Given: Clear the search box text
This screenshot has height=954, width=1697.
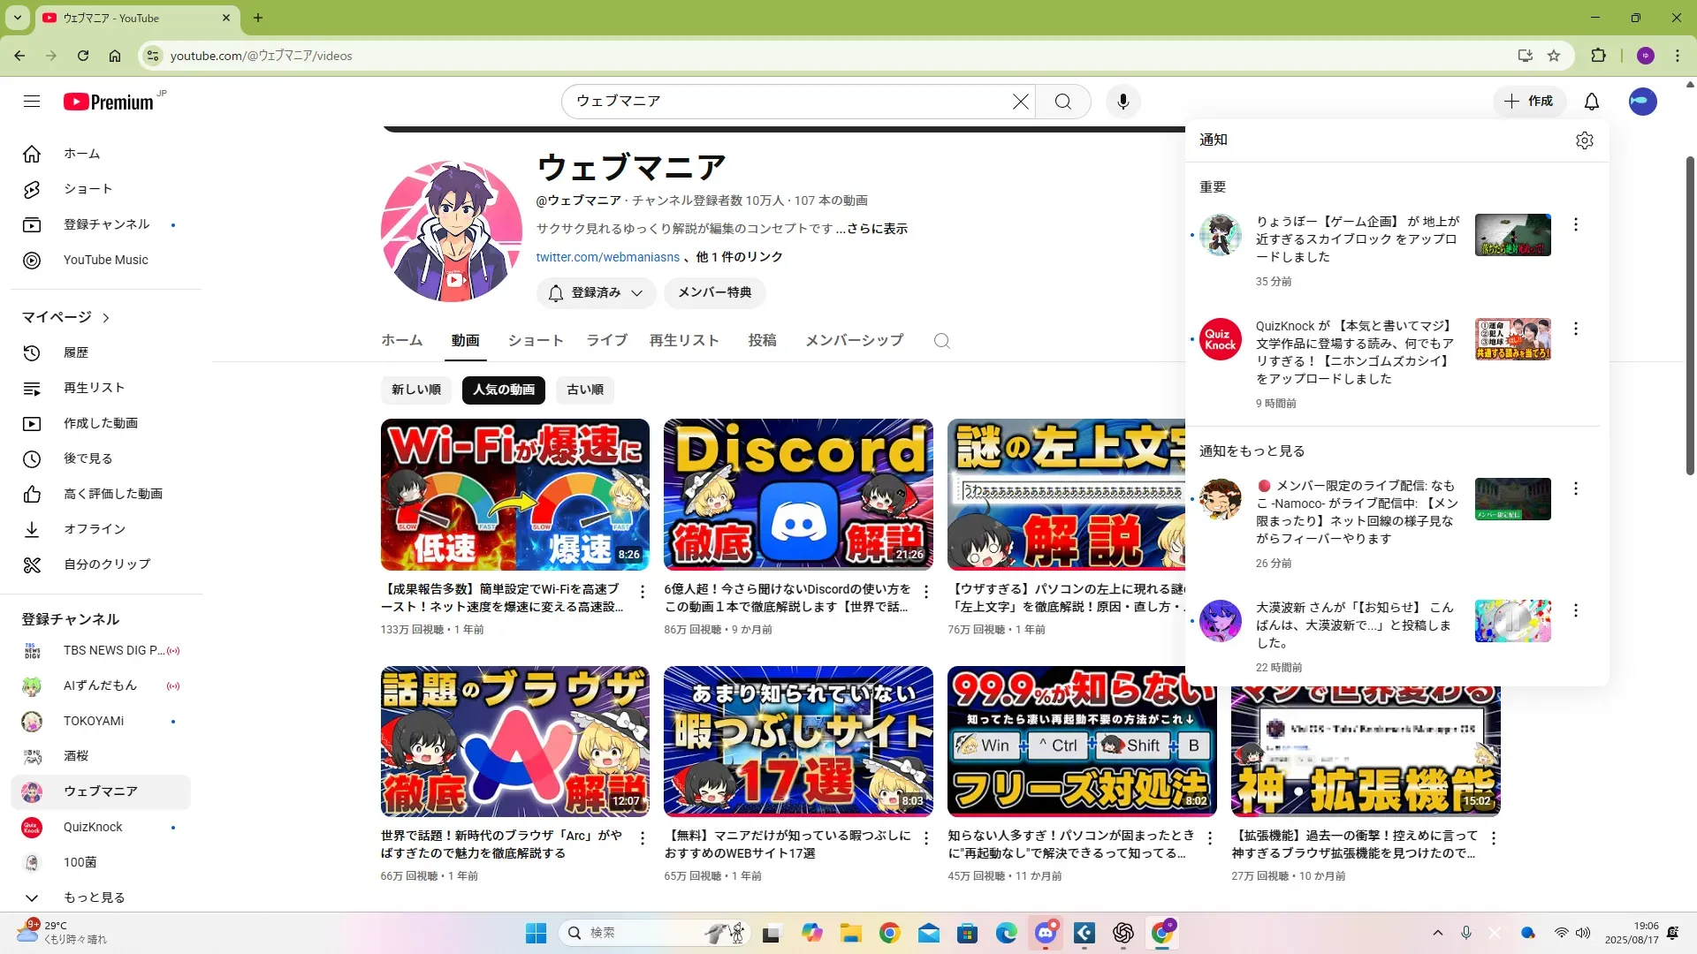Looking at the screenshot, I should tap(1020, 102).
